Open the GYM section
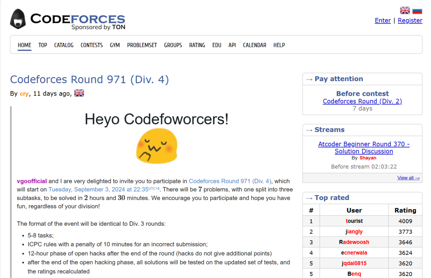The image size is (431, 278). pyautogui.click(x=115, y=45)
